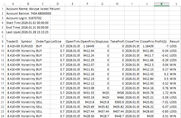
Task: Click the TradeID header cell
Action: click(x=13, y=41)
